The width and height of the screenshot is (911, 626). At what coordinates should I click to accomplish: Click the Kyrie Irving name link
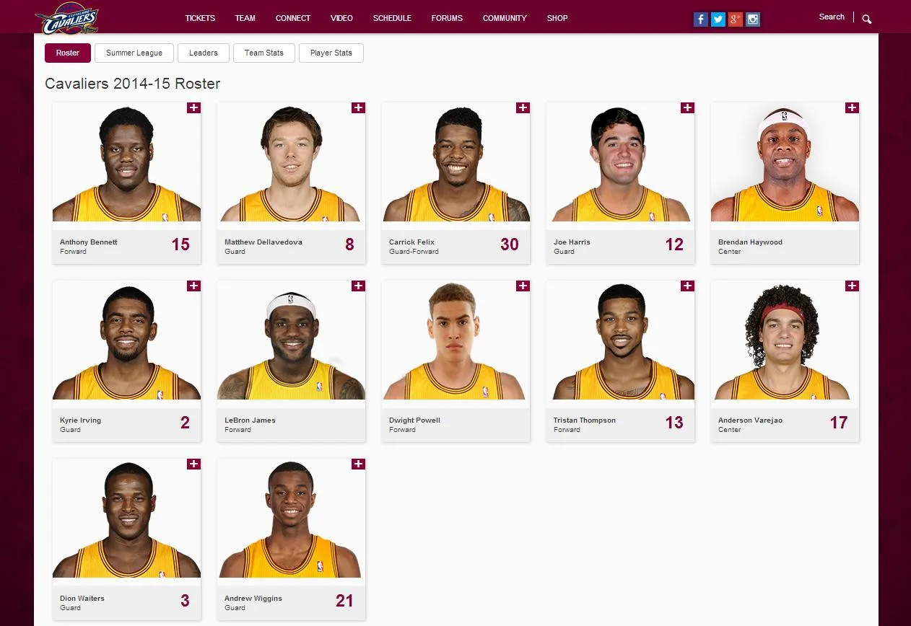[80, 420]
